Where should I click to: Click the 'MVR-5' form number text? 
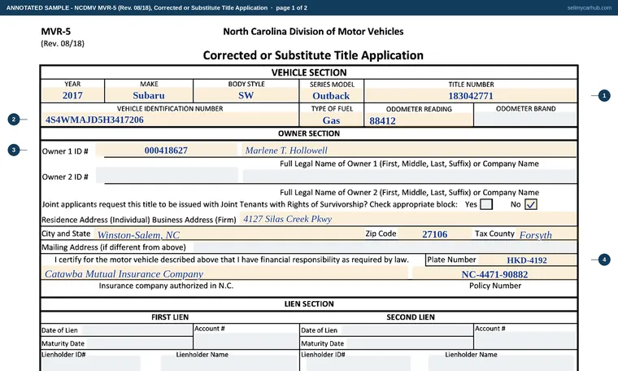tap(56, 32)
